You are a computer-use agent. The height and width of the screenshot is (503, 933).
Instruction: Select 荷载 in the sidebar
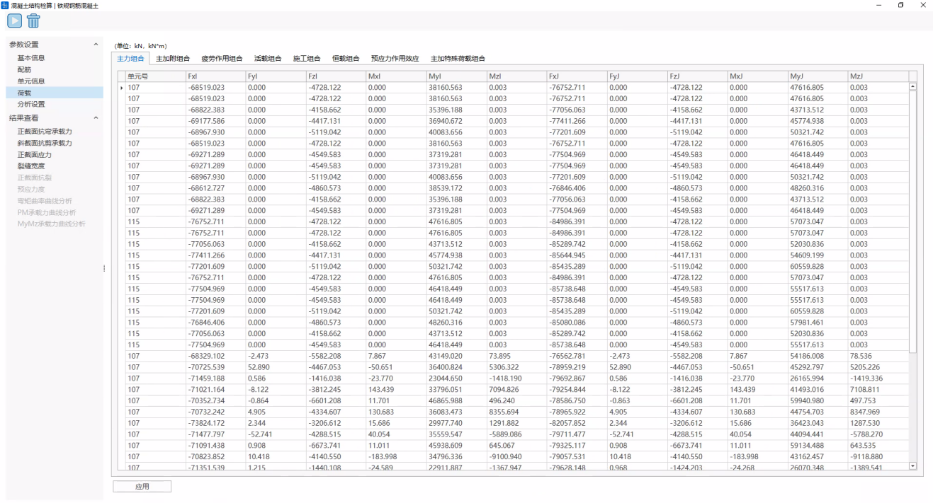pos(55,93)
